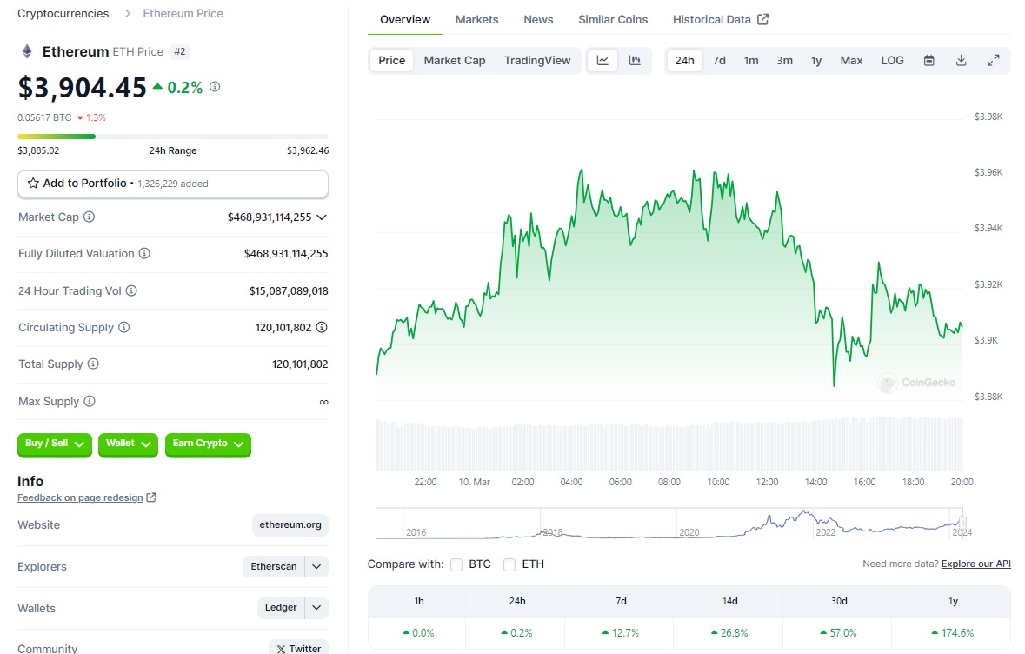The width and height of the screenshot is (1025, 654).
Task: Open the Historical Data tab
Action: coord(721,20)
